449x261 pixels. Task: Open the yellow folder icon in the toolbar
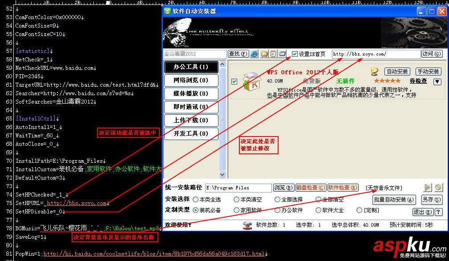pyautogui.click(x=264, y=53)
